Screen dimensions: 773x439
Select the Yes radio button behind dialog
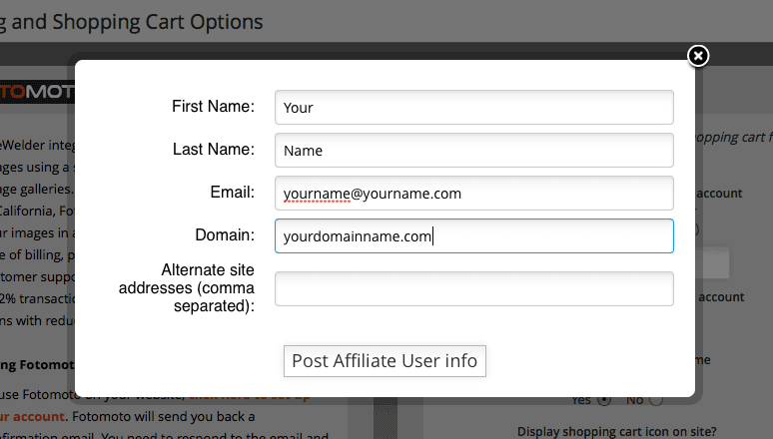604,399
